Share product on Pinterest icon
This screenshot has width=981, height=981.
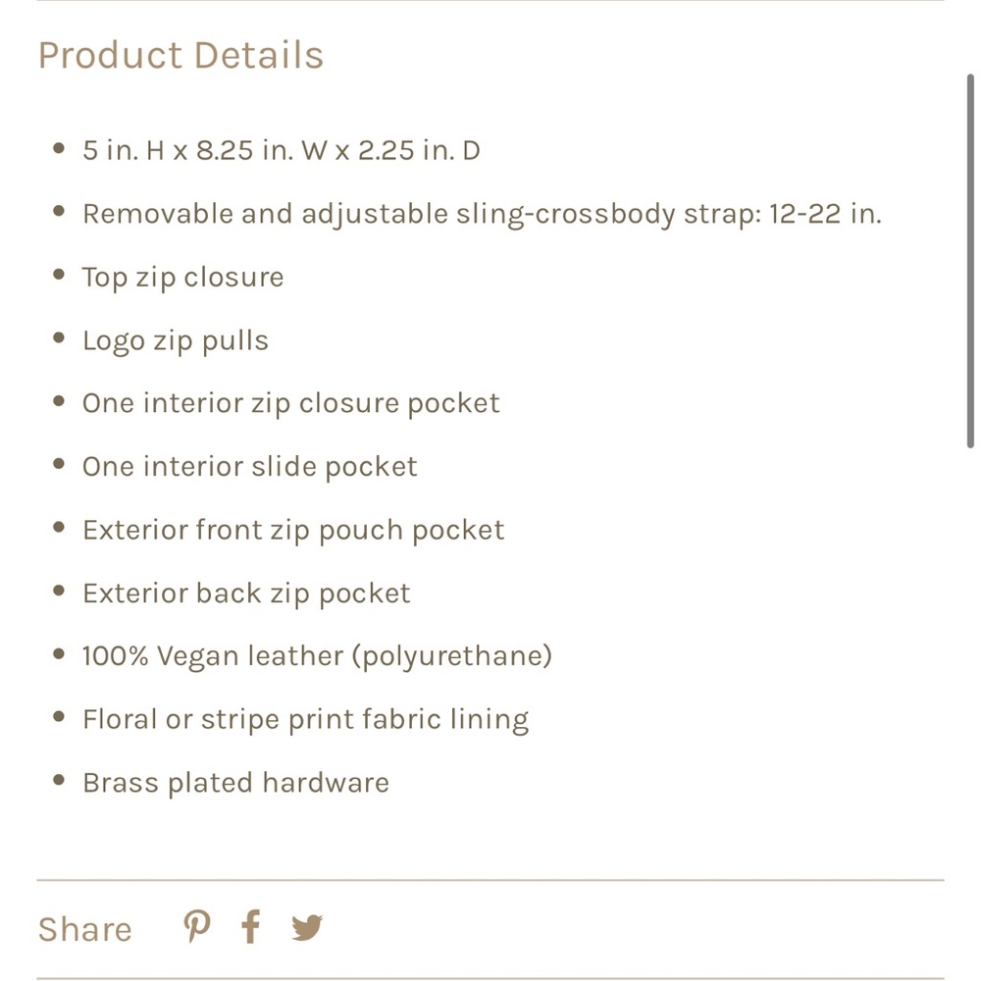[x=197, y=927]
